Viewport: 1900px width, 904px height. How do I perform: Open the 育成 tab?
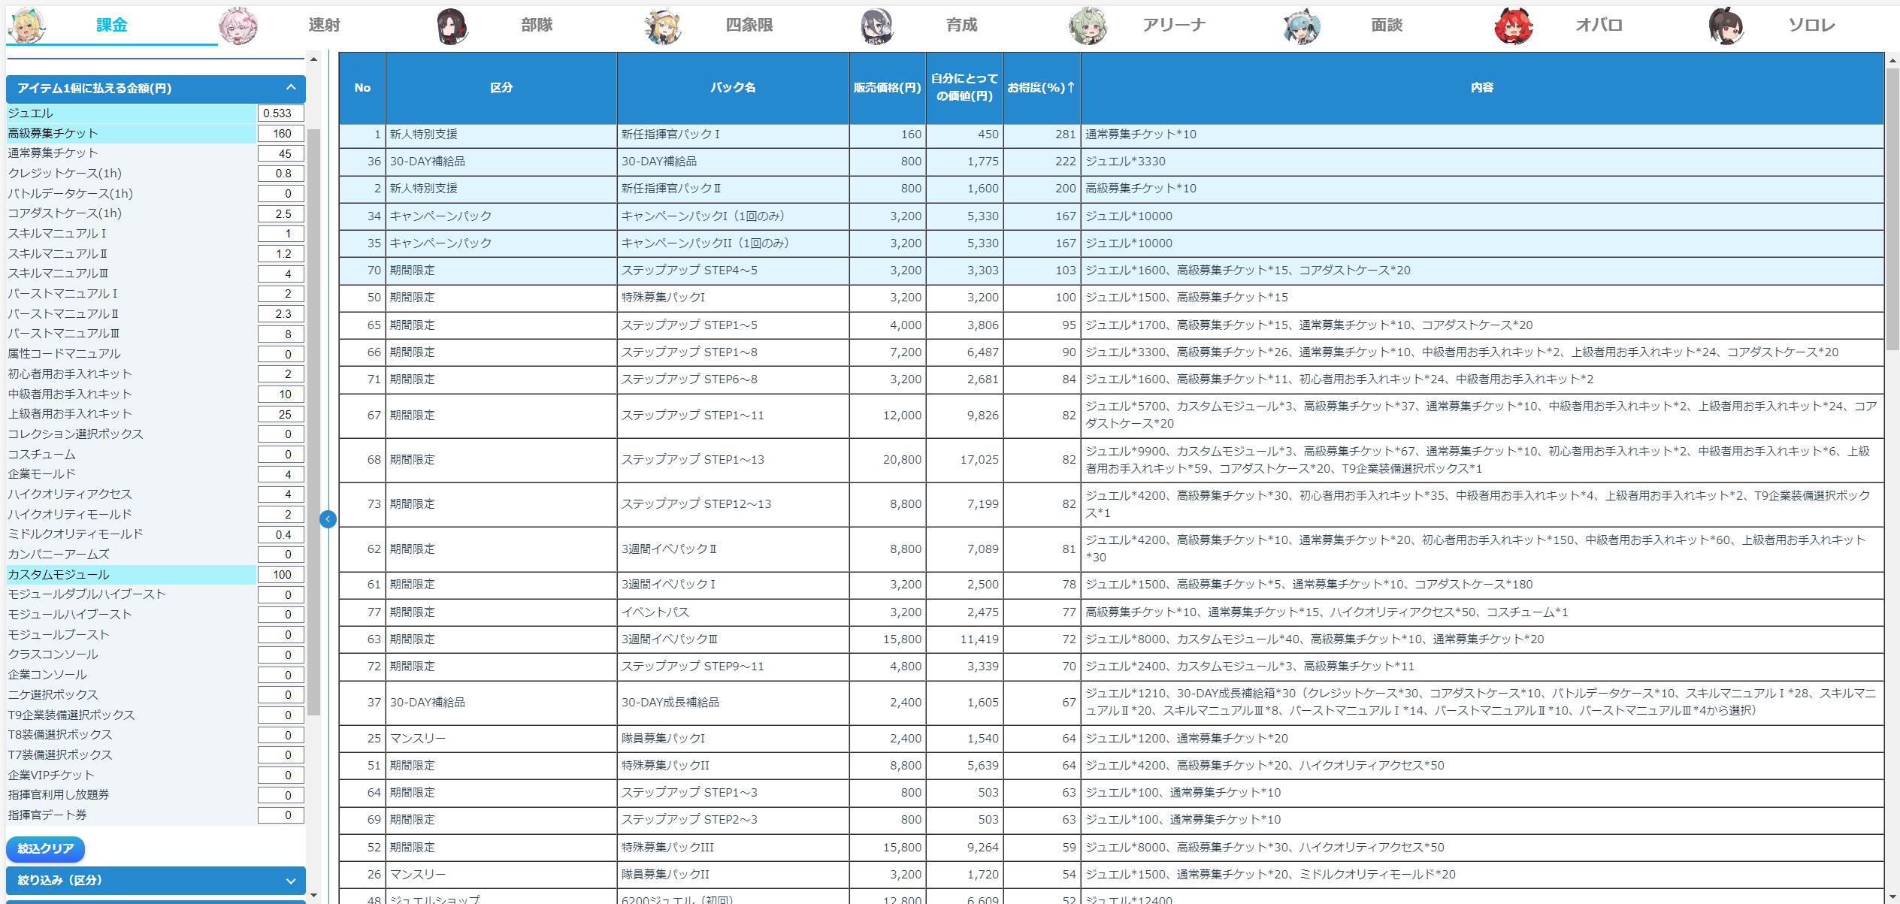[961, 25]
